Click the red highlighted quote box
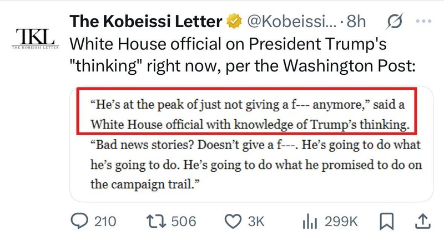 [x=246, y=111]
